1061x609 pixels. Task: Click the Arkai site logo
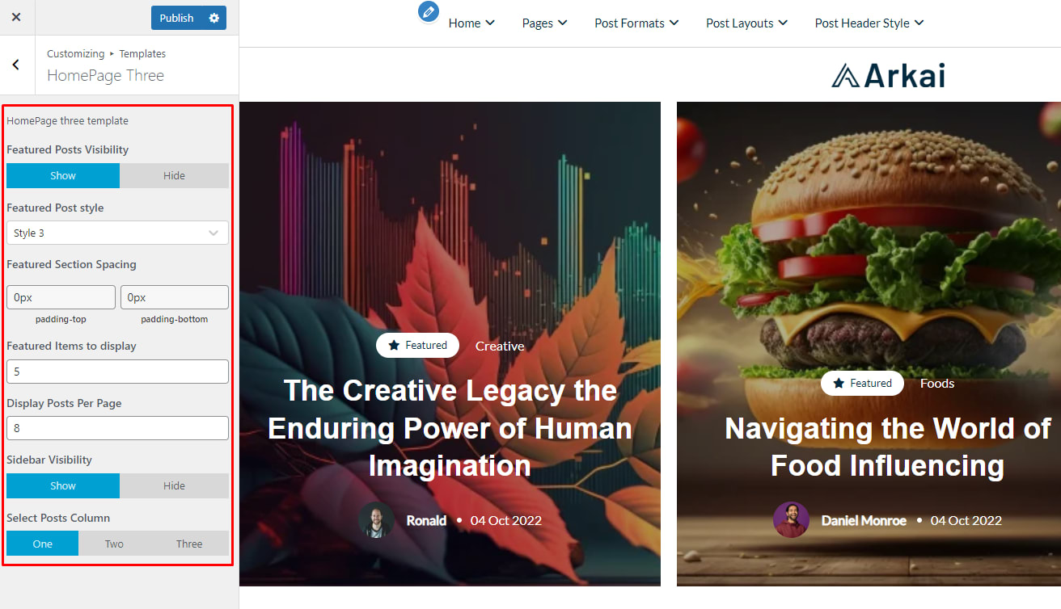pyautogui.click(x=888, y=75)
